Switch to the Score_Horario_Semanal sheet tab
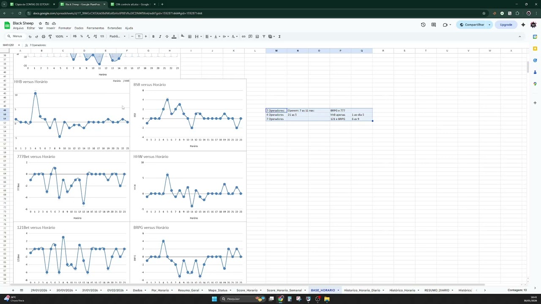This screenshot has width=541, height=304. pyautogui.click(x=284, y=290)
